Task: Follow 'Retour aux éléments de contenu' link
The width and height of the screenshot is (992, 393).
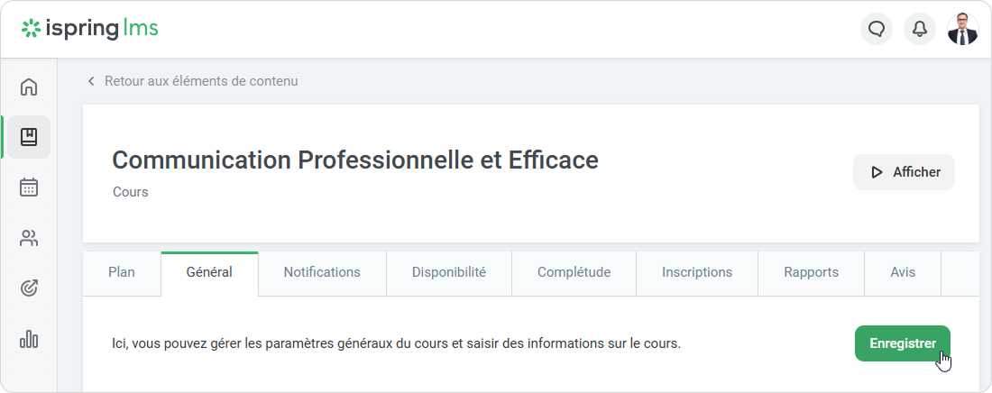Action: tap(201, 81)
